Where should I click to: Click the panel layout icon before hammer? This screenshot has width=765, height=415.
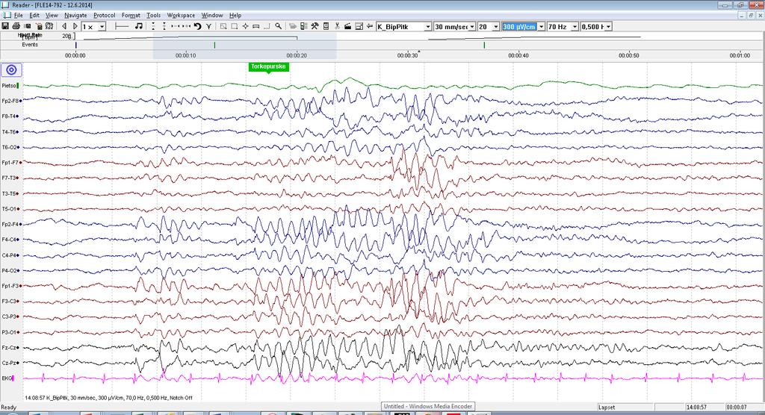point(303,26)
